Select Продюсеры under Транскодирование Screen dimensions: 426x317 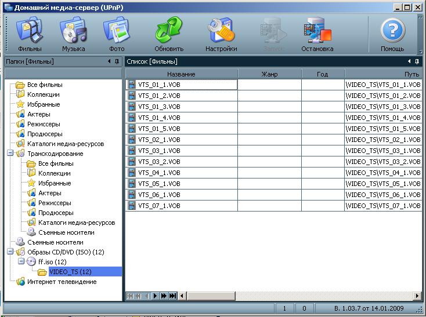tap(56, 213)
